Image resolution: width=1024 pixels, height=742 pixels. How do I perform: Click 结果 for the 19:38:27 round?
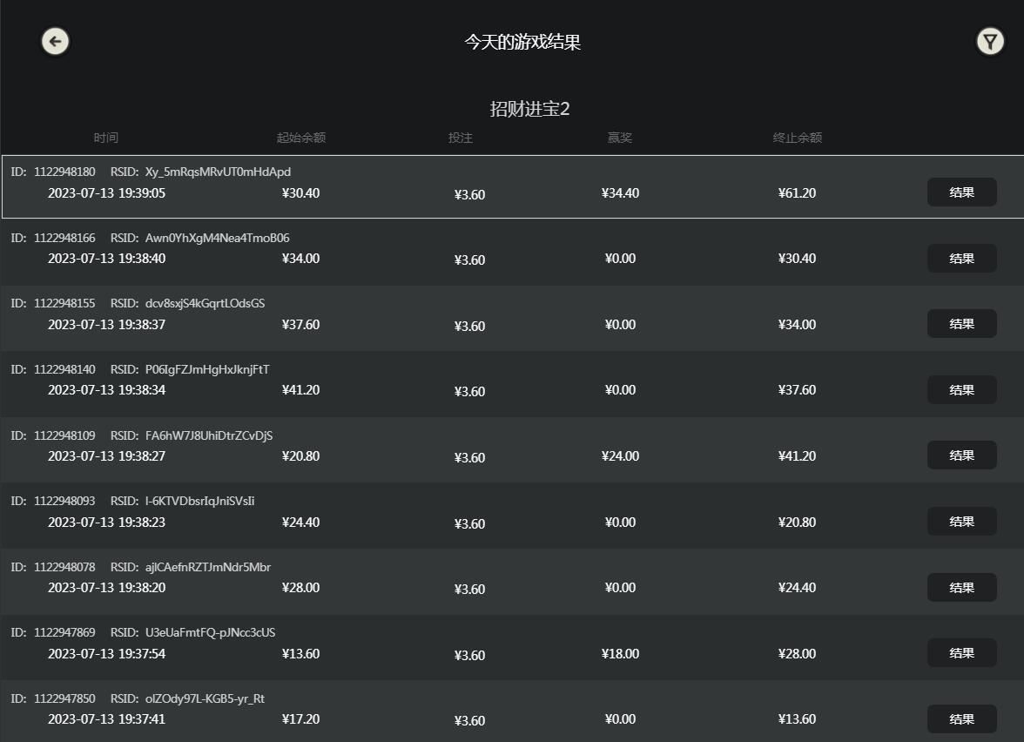[961, 455]
